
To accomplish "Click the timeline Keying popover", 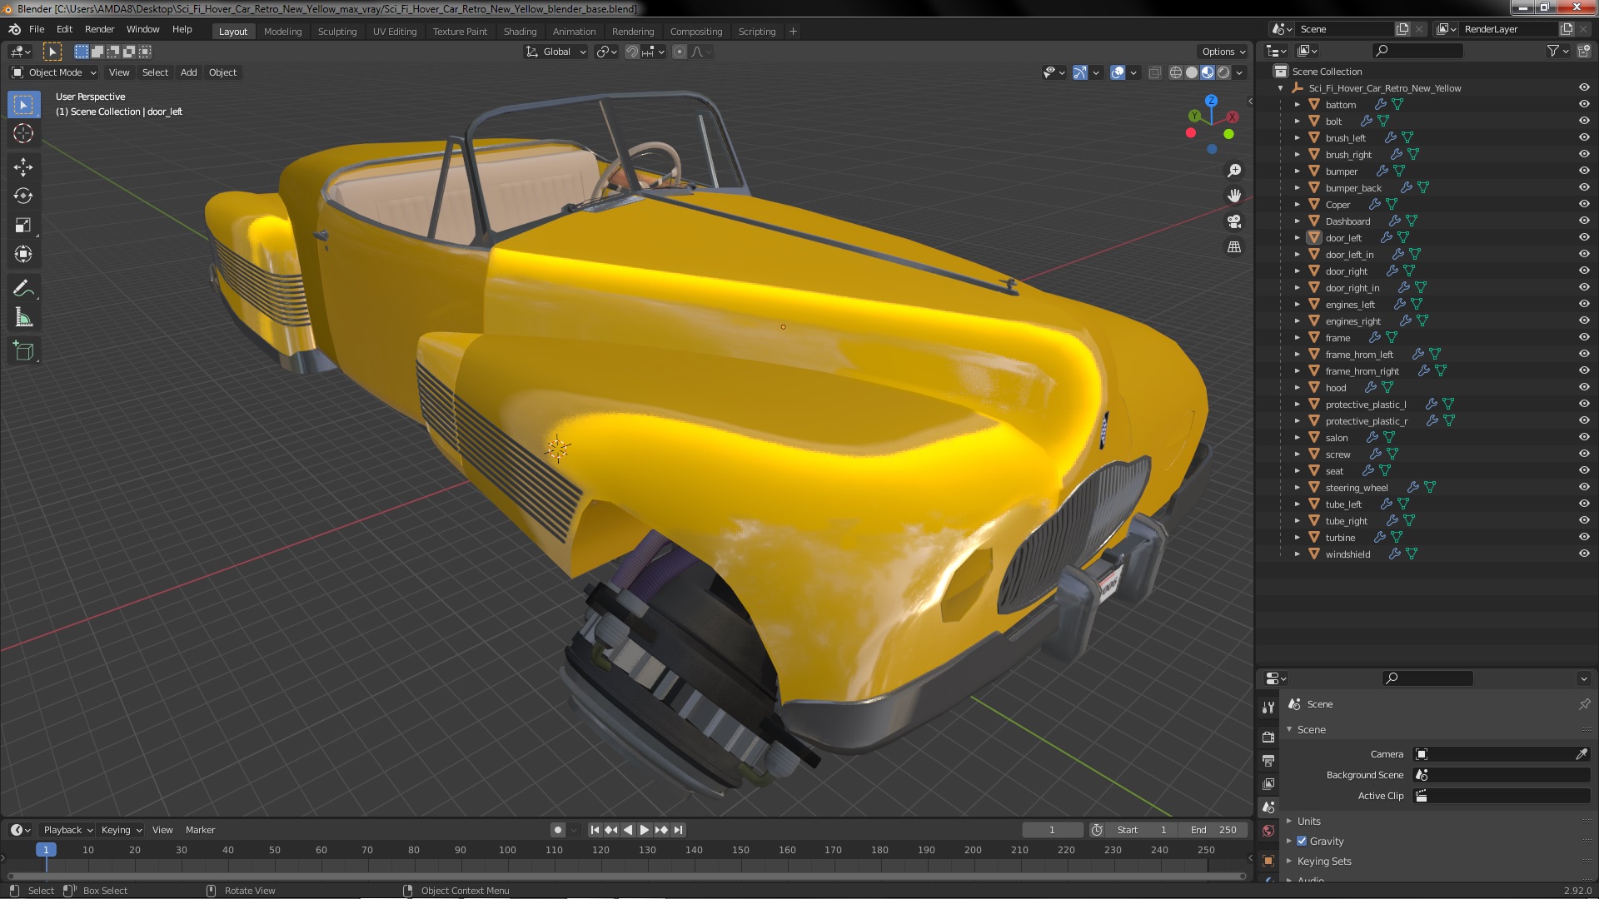I will coord(121,830).
